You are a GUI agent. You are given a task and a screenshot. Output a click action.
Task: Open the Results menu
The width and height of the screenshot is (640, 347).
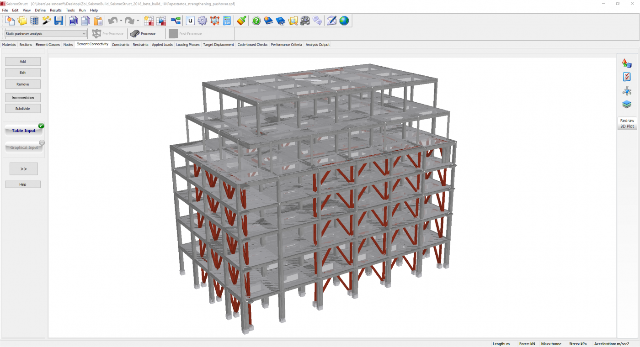[55, 10]
